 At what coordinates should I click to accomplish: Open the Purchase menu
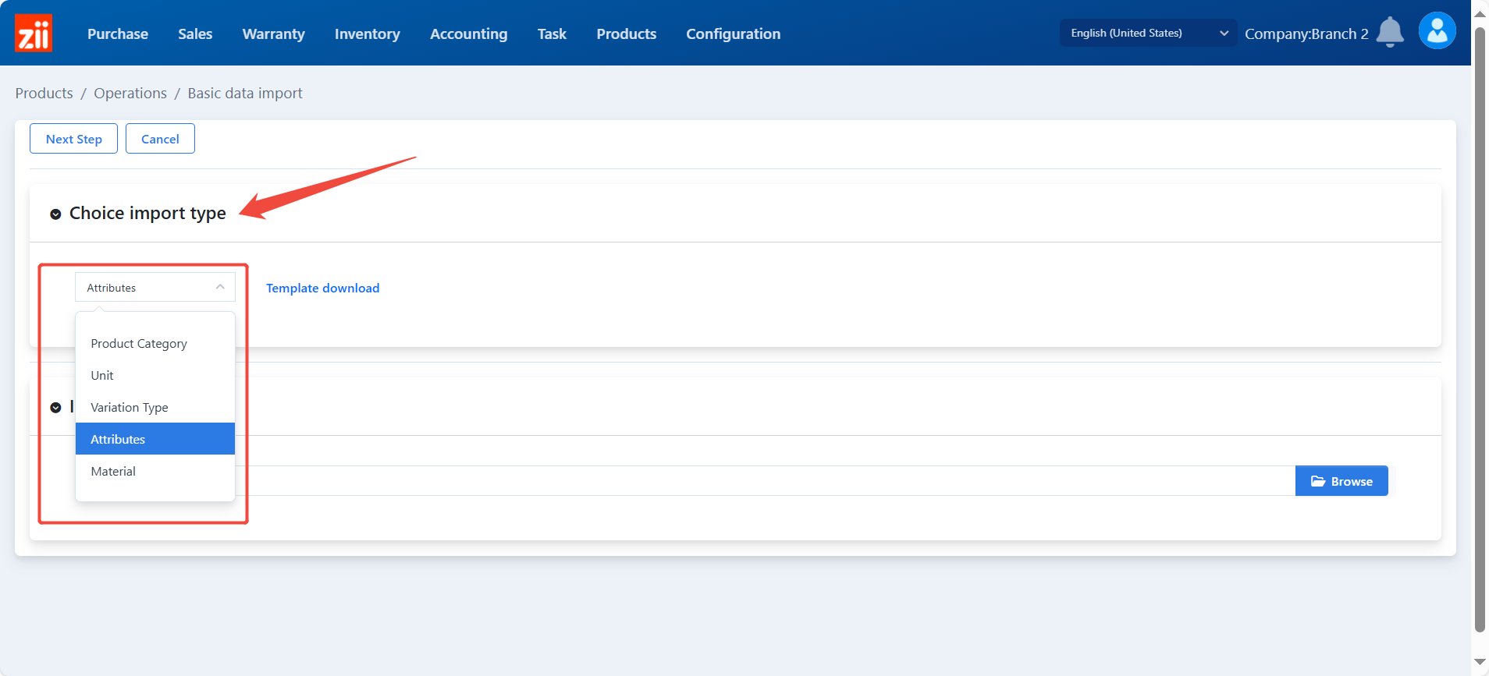[x=118, y=34]
